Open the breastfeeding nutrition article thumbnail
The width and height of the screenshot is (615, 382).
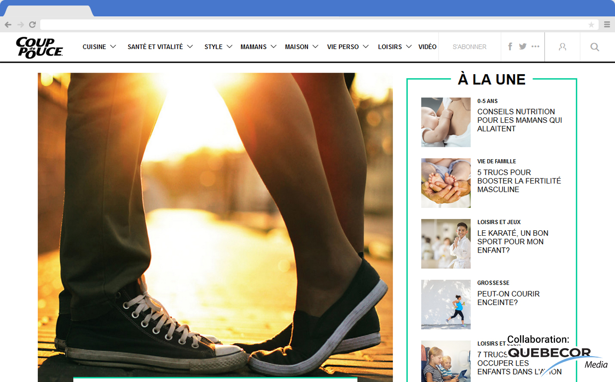point(446,122)
